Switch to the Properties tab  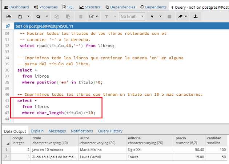click(46, 7)
